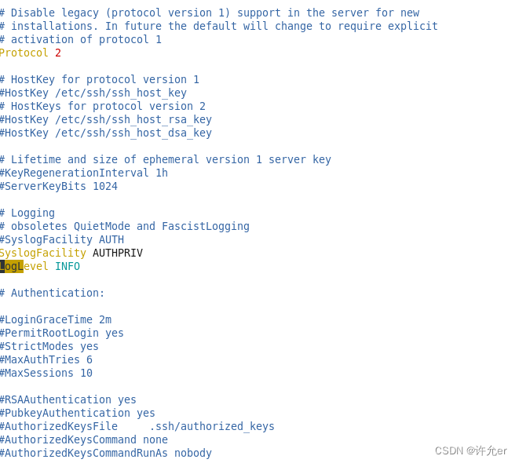519x463 pixels.
Task: Click the Protocol keyword on the uncommented line
Action: (x=24, y=53)
